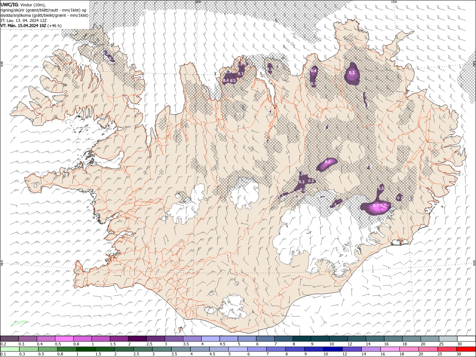Viewport: 476px width, 357px height.
Task: Click the 'IT: Lau. 13. 04. 2024 12Z' line
Action: pyautogui.click(x=23, y=20)
